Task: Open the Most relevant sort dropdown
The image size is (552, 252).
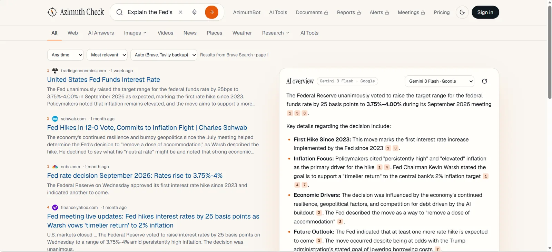Action: pos(107,55)
